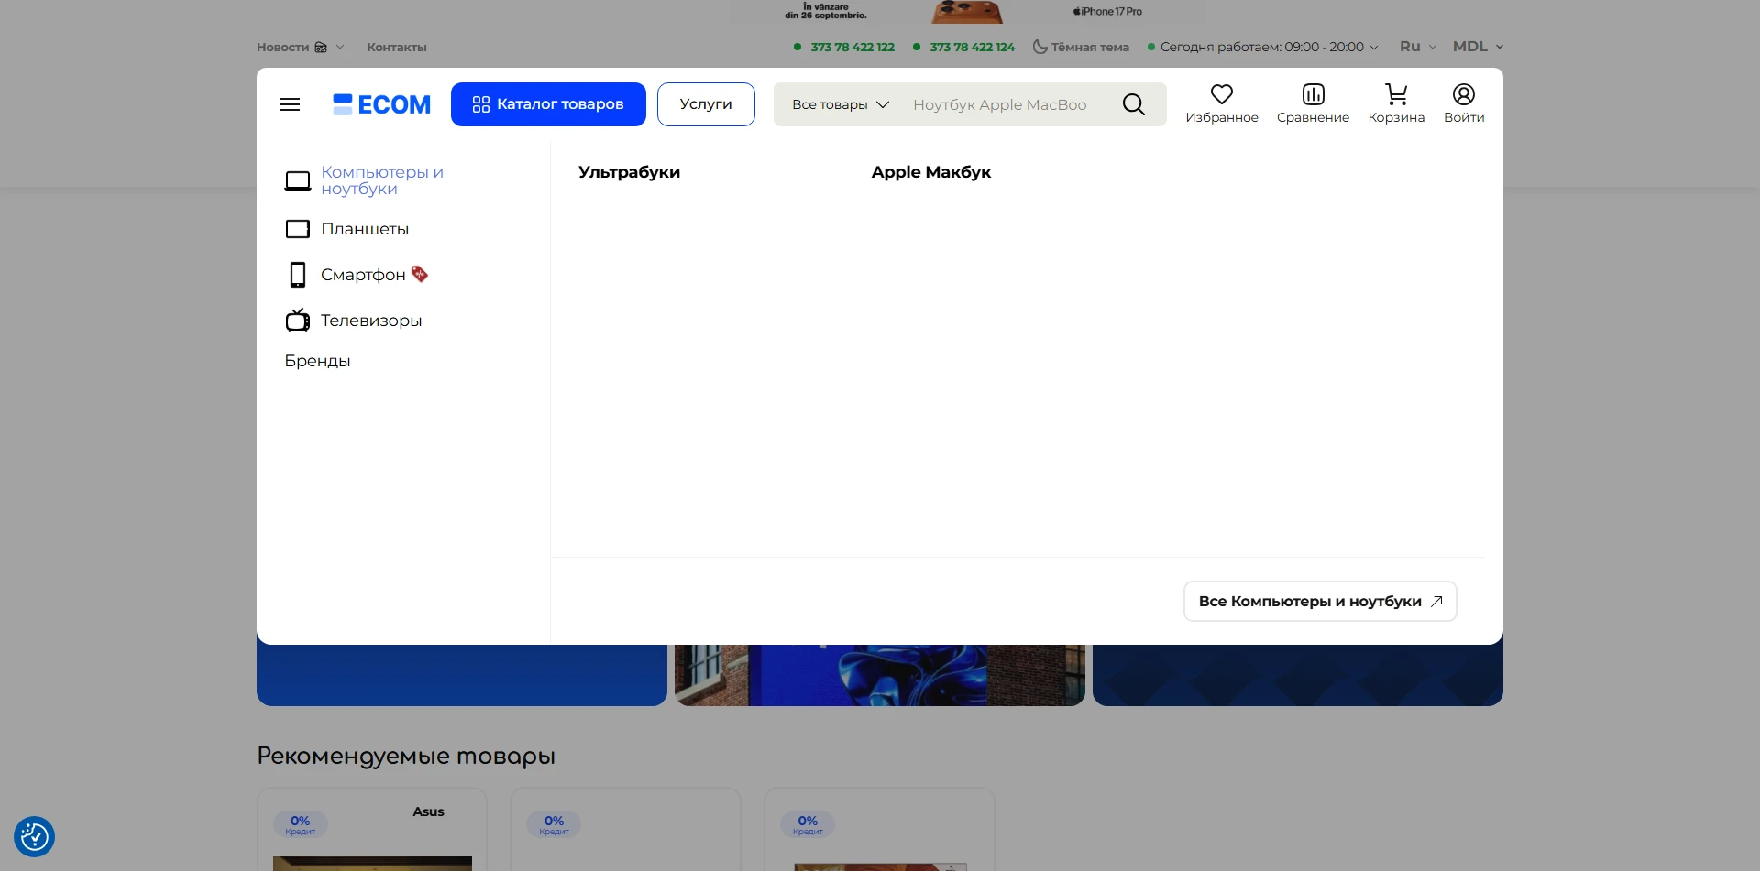Viewport: 1760px width, 871px height.
Task: Open the hamburger menu icon
Action: [x=290, y=104]
